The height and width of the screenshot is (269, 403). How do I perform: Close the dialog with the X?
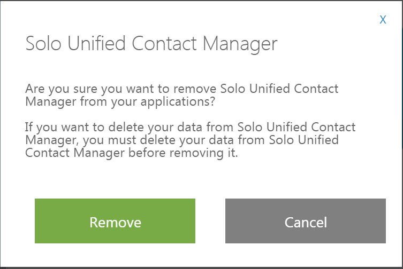pos(383,20)
